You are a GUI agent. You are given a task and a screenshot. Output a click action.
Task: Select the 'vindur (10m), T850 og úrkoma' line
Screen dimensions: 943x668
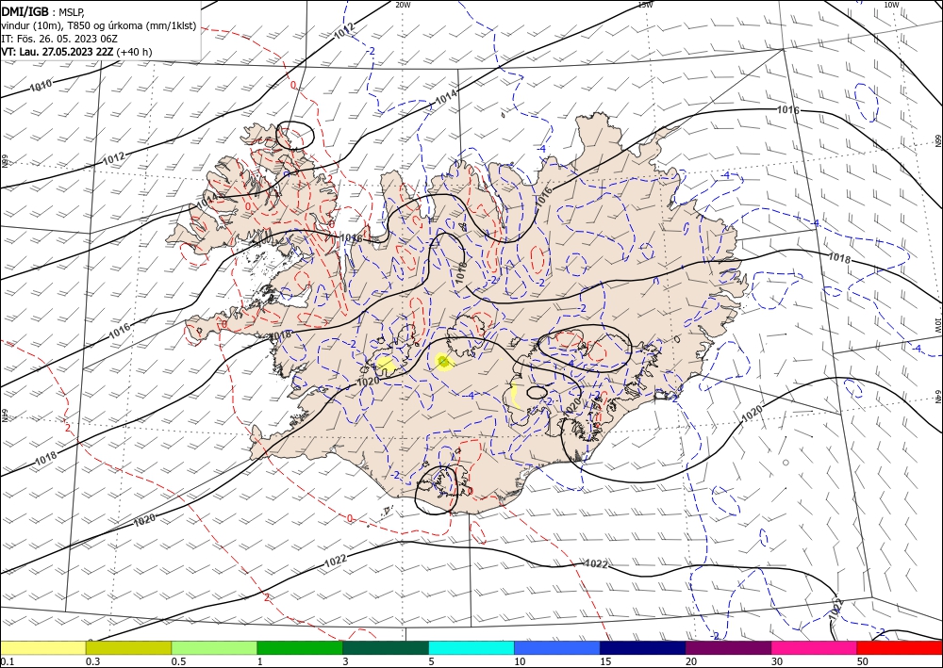point(99,25)
